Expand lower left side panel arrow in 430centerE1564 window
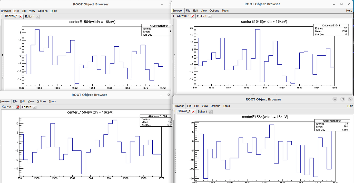 coord(3,77)
